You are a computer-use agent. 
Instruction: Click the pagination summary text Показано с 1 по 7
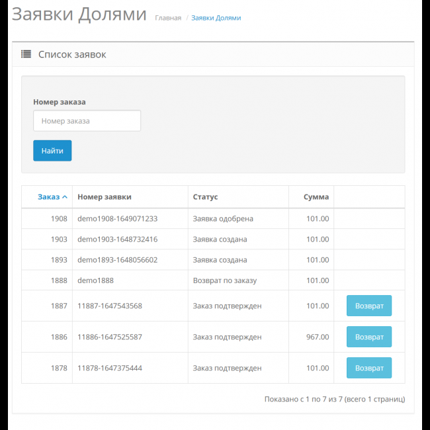(334, 400)
